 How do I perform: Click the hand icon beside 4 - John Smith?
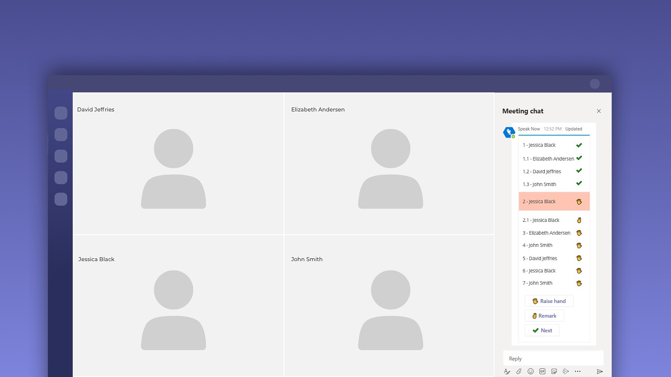579,245
